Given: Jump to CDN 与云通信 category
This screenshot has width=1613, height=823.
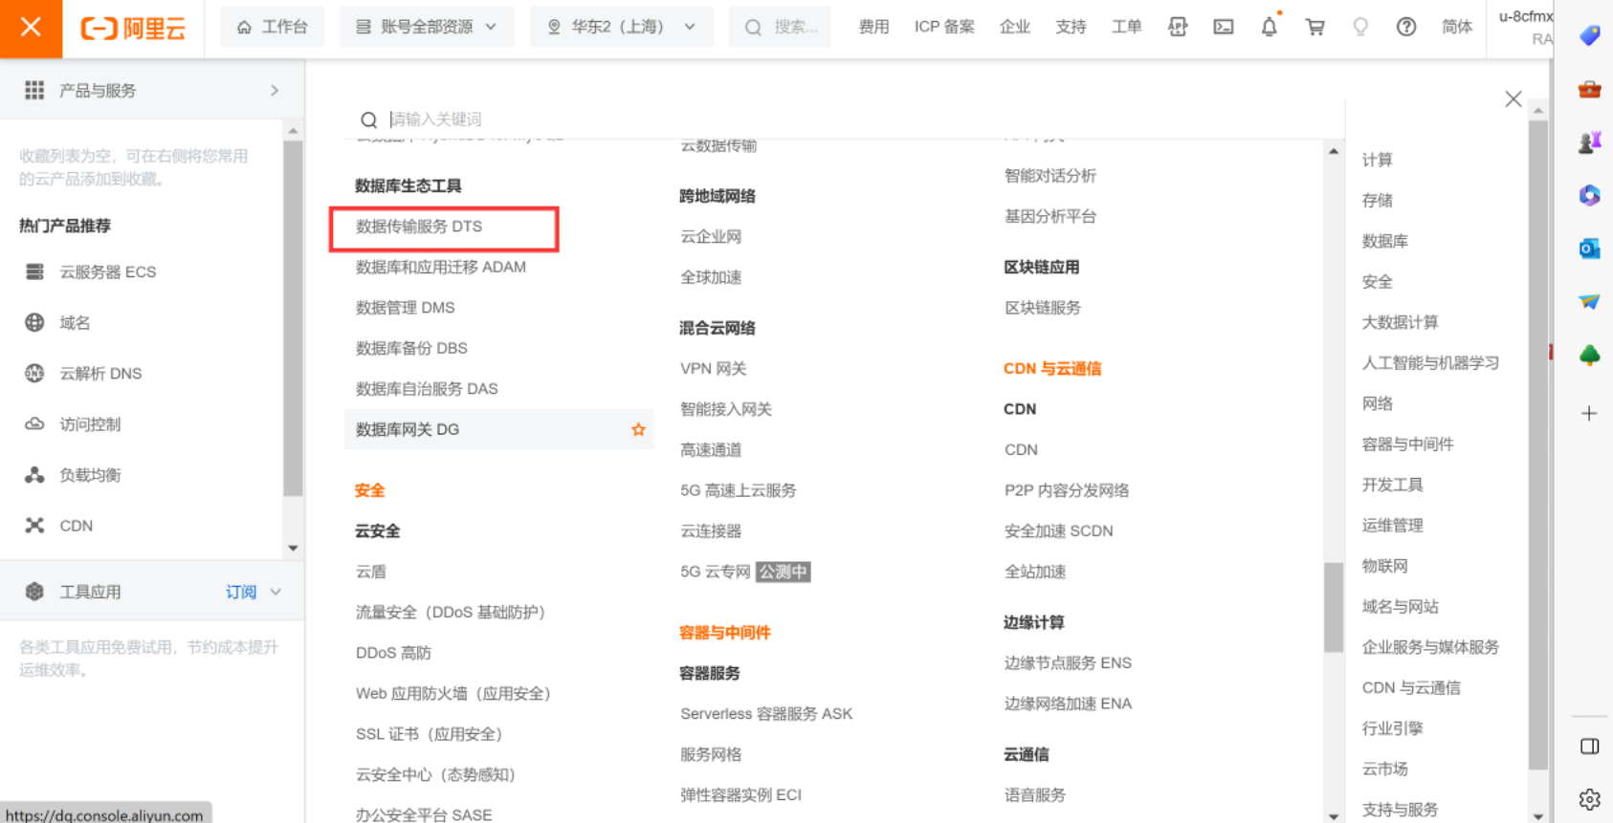Looking at the screenshot, I should [1411, 687].
